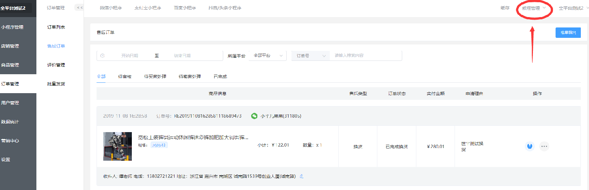Go to 批量发货 in the submenu

[56, 84]
